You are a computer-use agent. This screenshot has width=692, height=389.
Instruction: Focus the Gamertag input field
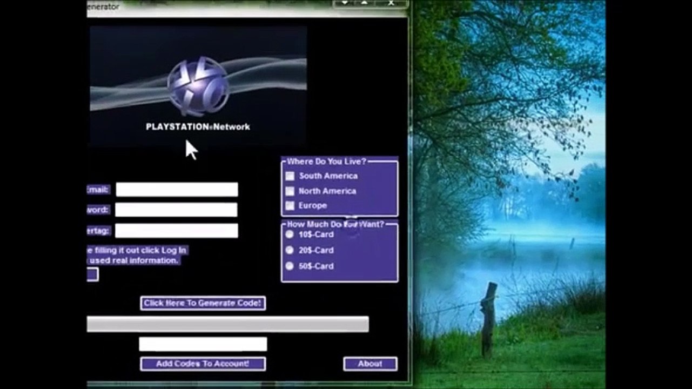coord(176,231)
